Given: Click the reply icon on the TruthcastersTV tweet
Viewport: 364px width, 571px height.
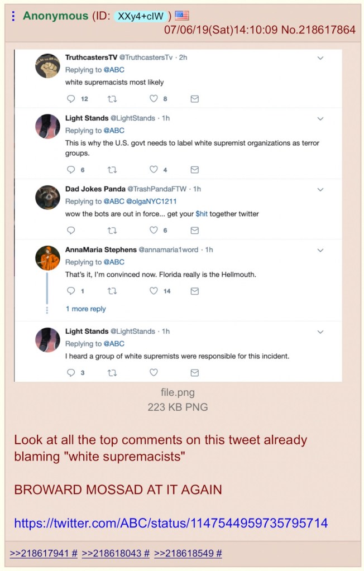Looking at the screenshot, I should click(x=71, y=99).
